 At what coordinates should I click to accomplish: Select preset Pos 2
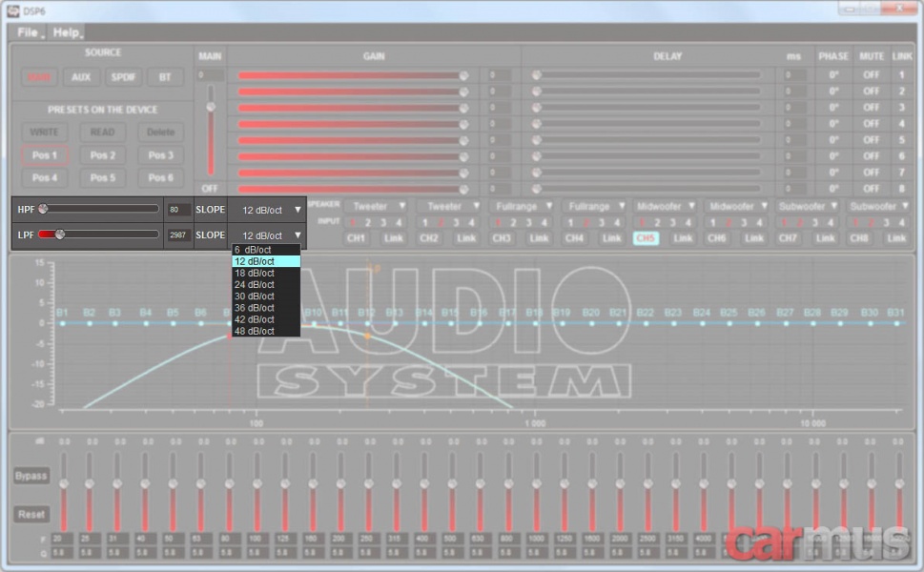pyautogui.click(x=103, y=155)
